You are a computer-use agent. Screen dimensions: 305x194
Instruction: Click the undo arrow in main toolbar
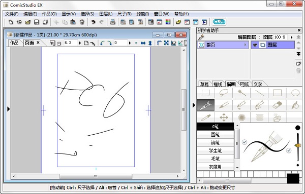93,22
